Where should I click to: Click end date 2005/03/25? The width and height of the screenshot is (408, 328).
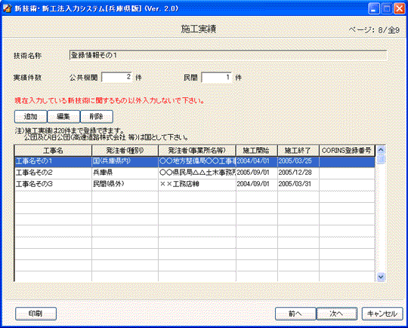pos(298,161)
